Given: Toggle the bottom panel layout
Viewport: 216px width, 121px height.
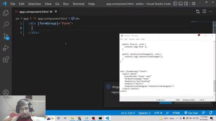Looking at the screenshot, I should tap(181, 4).
